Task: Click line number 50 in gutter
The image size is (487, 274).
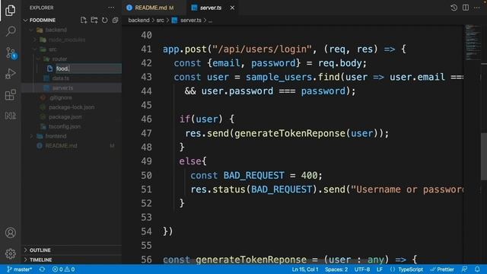Action: point(146,176)
